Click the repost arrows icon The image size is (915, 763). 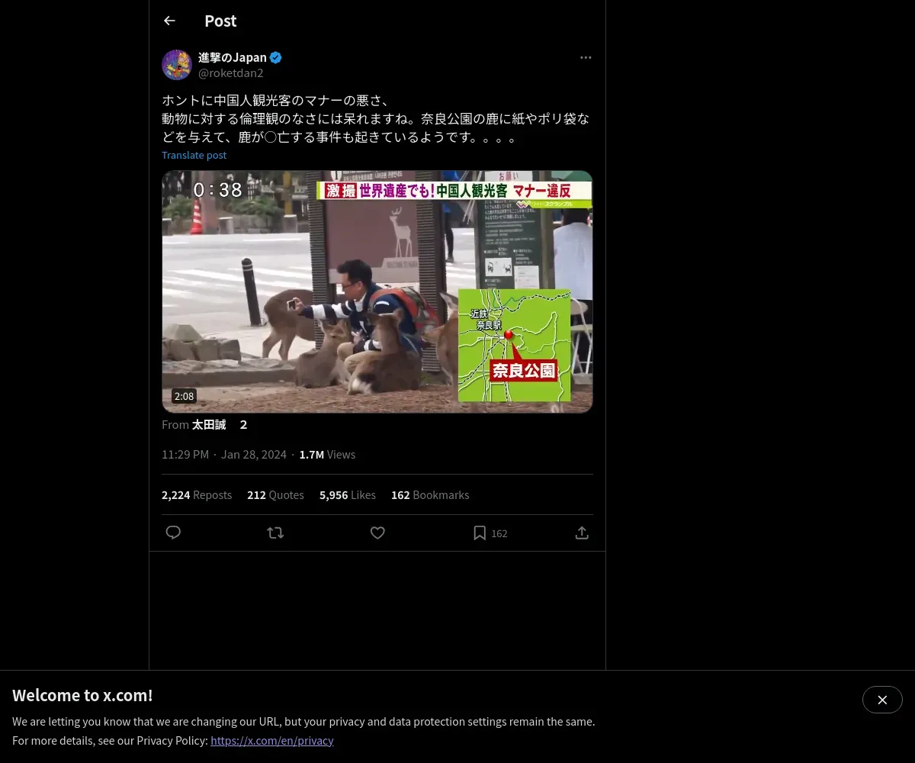click(275, 533)
